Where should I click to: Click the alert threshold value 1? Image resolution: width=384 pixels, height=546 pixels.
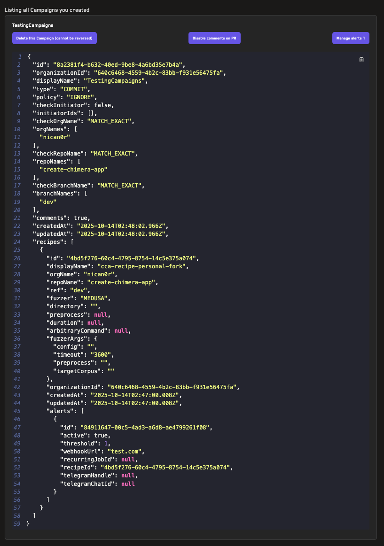[106, 444]
